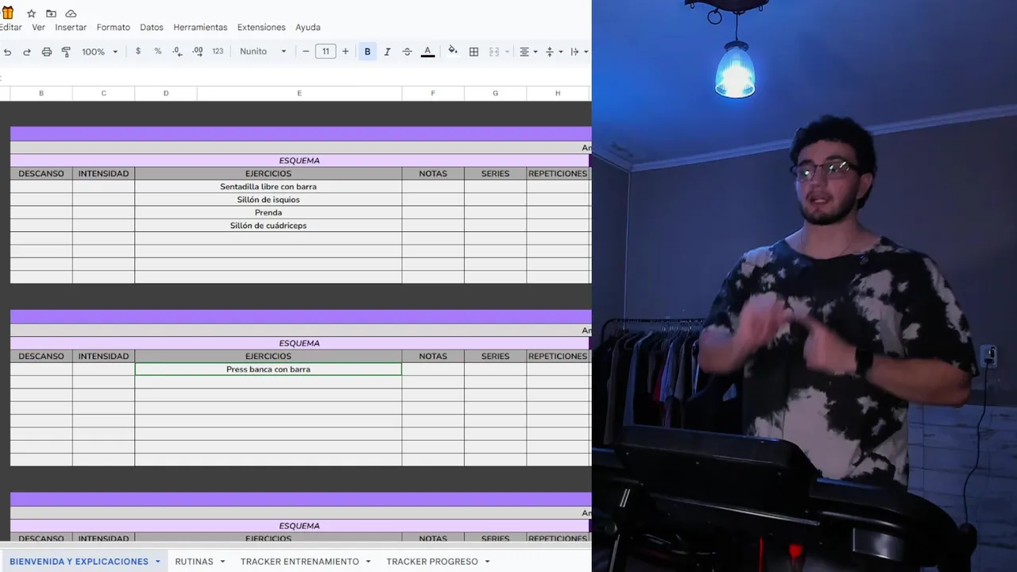Select column B header
This screenshot has height=572, width=1017.
click(x=41, y=94)
